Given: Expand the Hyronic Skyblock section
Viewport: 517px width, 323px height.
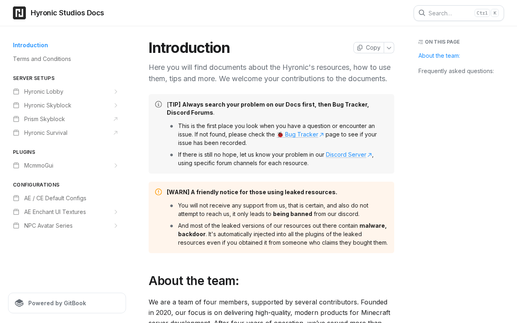Looking at the screenshot, I should click(x=116, y=105).
